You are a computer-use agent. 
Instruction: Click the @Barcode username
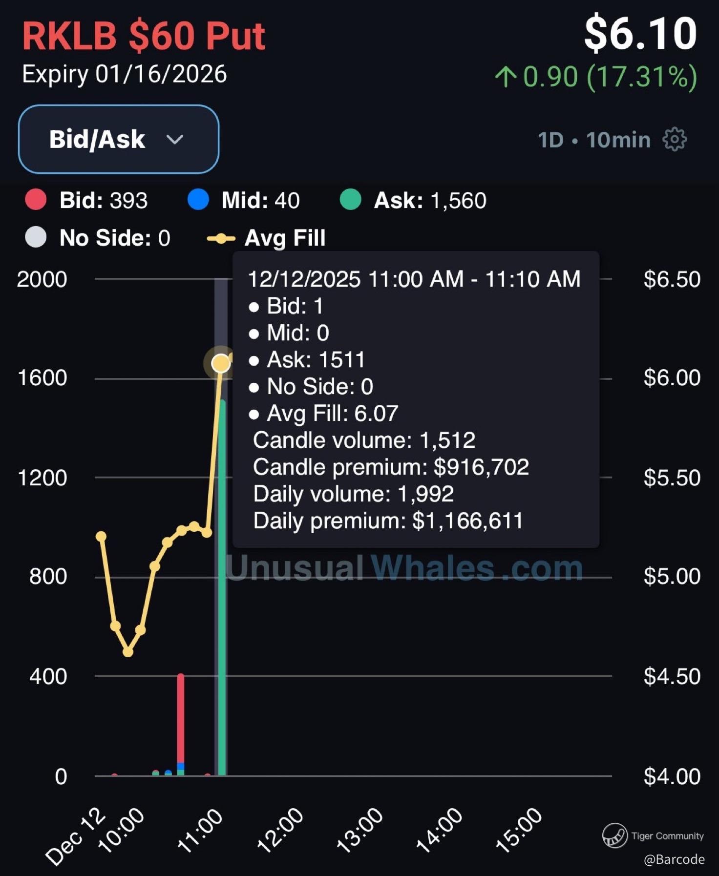674,859
